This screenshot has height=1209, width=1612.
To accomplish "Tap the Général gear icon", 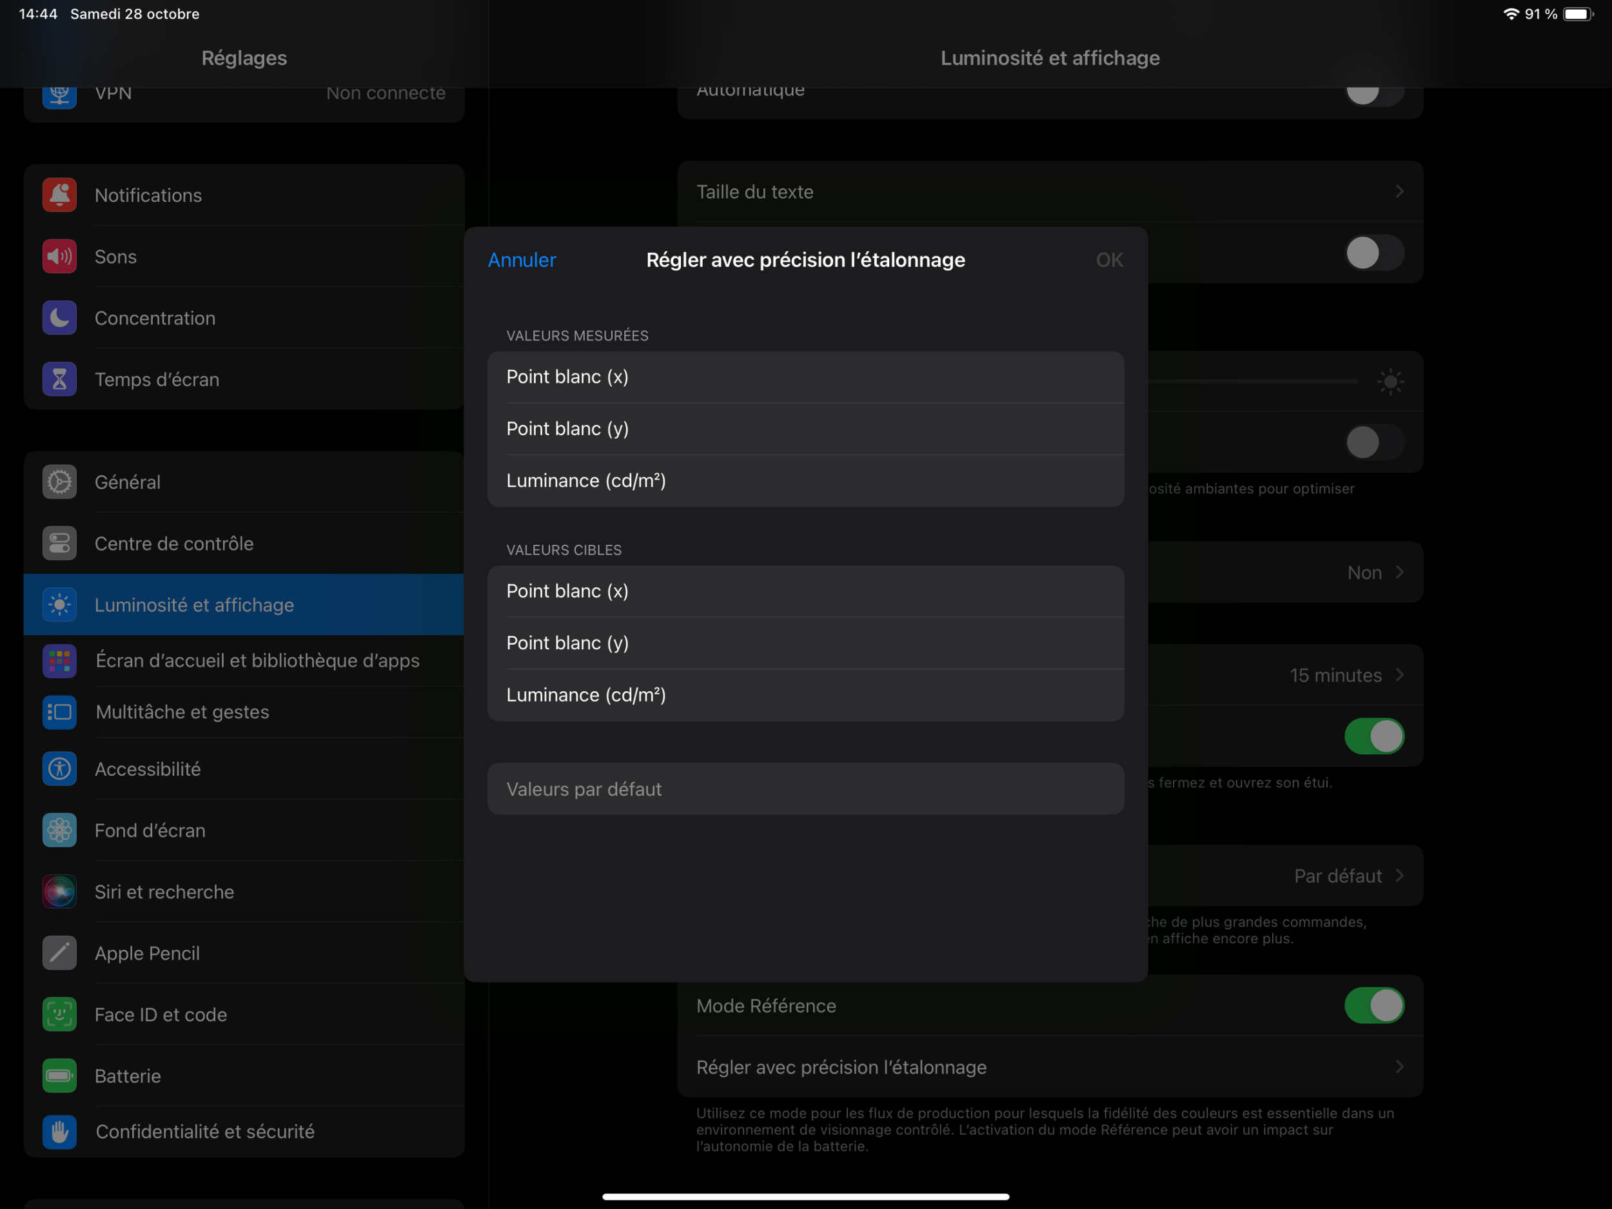I will 59,482.
